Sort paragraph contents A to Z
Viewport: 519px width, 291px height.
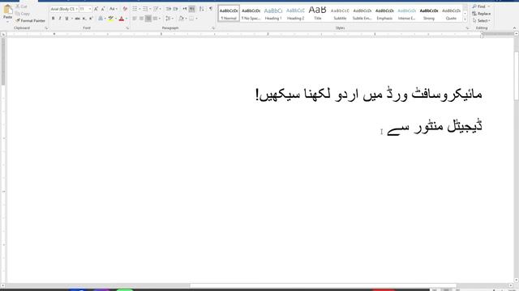pyautogui.click(x=202, y=9)
